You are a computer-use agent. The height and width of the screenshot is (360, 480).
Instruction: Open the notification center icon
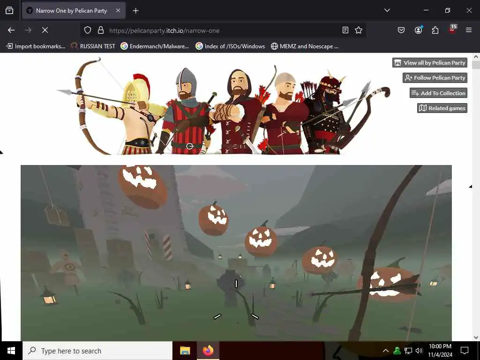pyautogui.click(x=465, y=351)
